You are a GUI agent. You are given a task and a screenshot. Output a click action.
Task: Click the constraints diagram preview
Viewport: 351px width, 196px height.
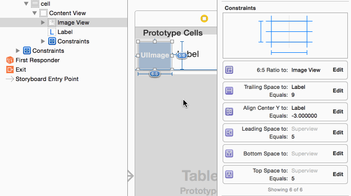coord(285,36)
